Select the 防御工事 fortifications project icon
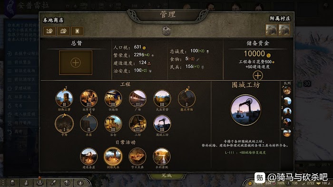333x187 pixels. click(64, 98)
